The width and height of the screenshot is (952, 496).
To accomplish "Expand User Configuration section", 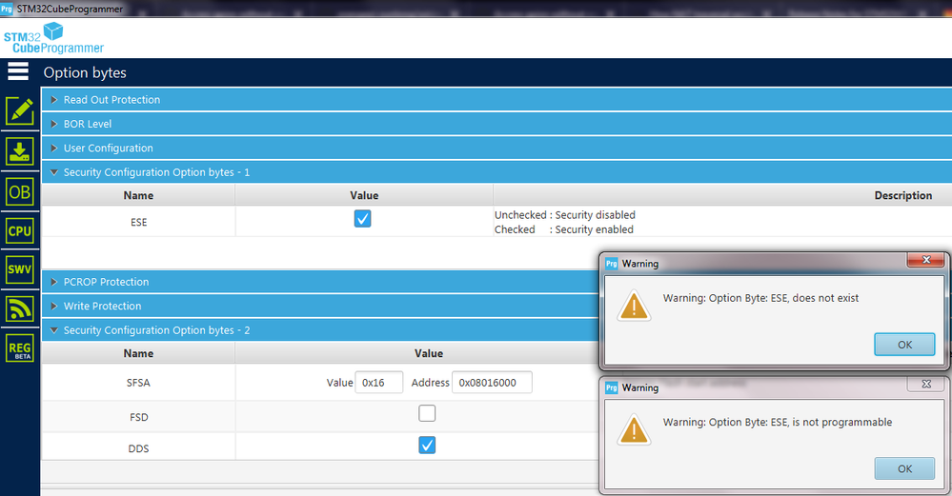I will 496,148.
